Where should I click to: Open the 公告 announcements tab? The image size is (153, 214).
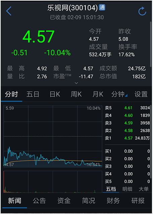point(39,201)
